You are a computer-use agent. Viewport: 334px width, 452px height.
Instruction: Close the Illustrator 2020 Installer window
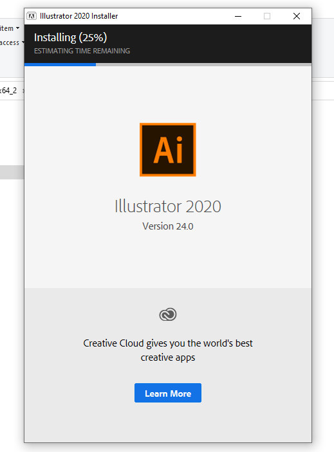[x=297, y=16]
